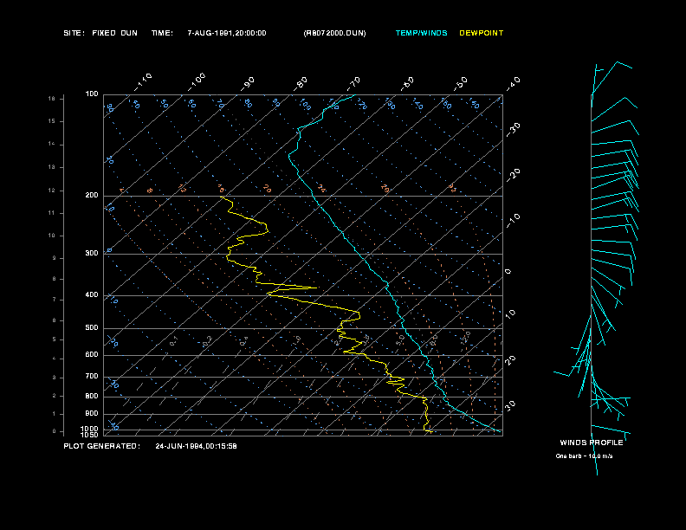Select the "PLOT GENERATED:" footer label
This screenshot has height=530, width=686.
point(102,446)
